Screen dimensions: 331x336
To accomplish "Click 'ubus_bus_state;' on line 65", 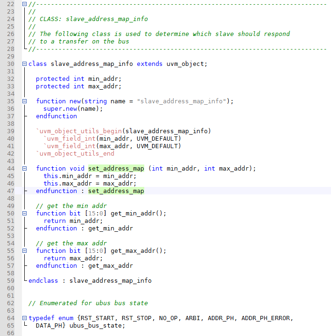I will 97,326.
